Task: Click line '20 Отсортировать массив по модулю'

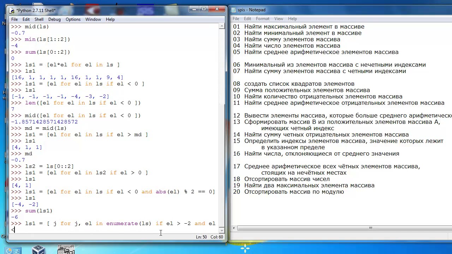Action: click(288, 192)
